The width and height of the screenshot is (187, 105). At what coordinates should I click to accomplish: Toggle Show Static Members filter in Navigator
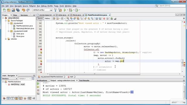click(12, 98)
